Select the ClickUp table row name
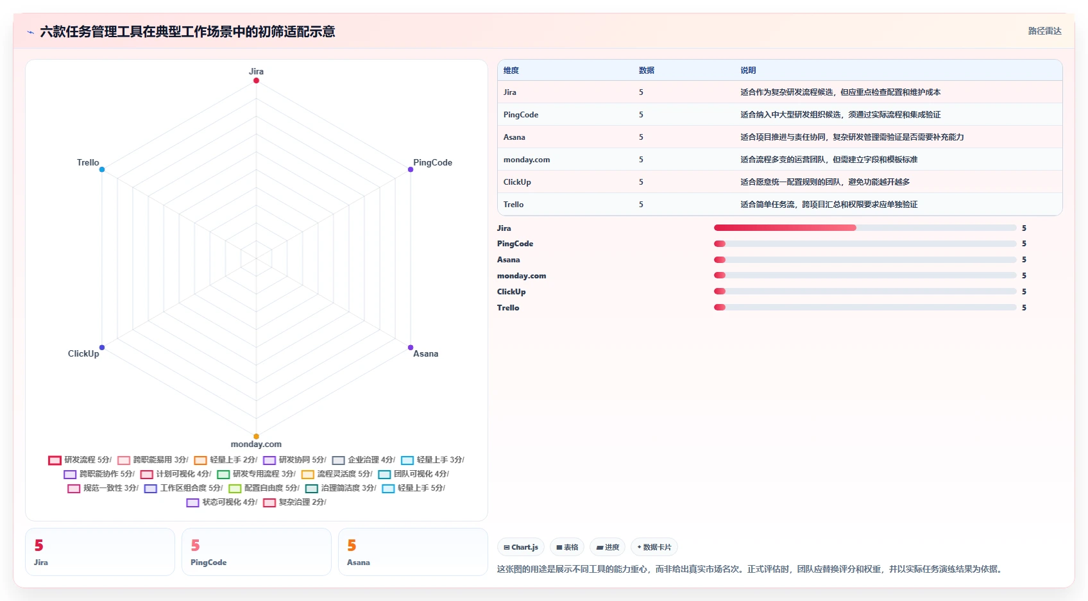Viewport: 1088px width, 601px height. click(x=517, y=182)
